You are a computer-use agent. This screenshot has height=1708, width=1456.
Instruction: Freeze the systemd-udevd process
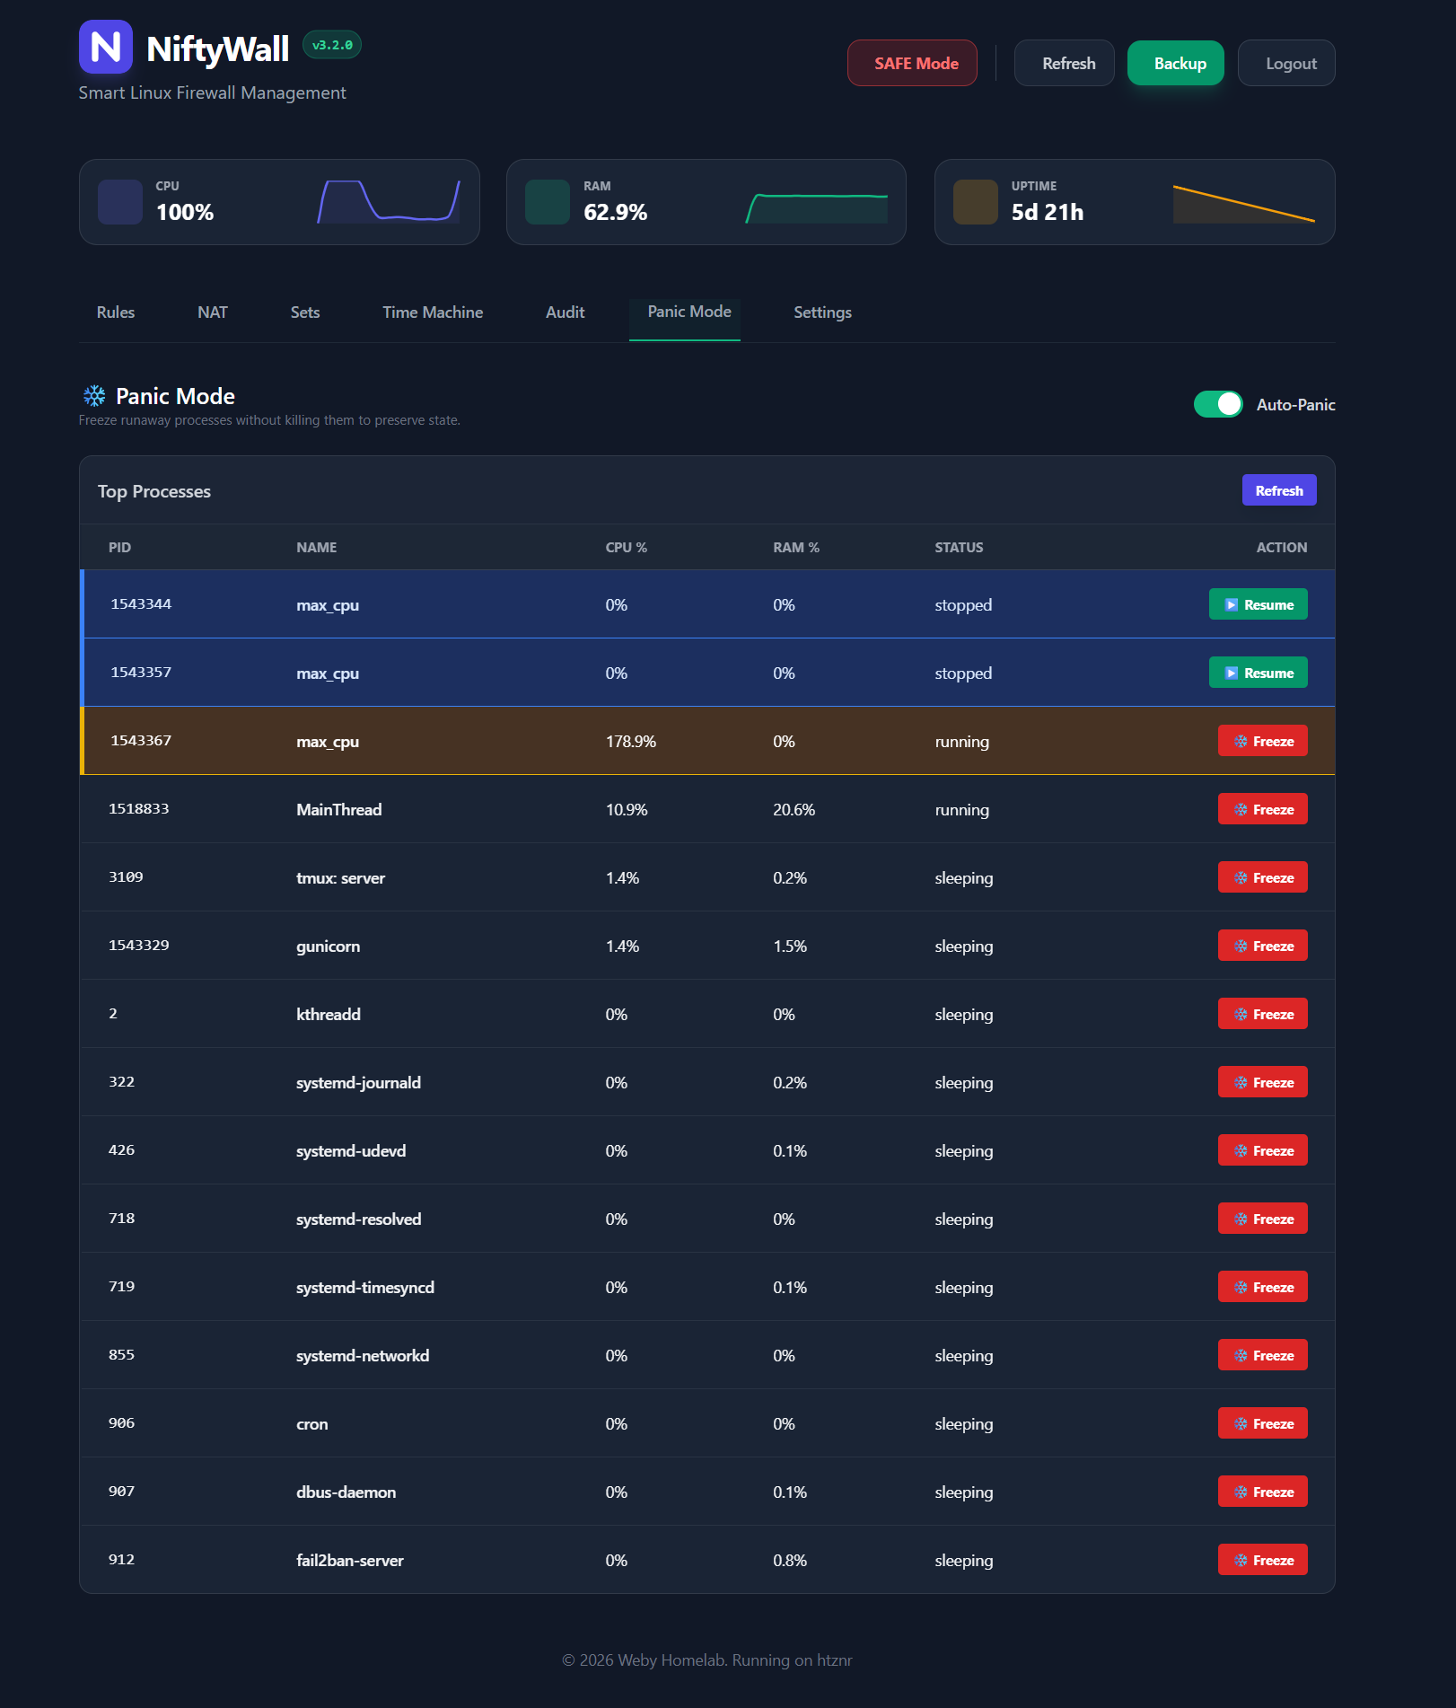(x=1263, y=1150)
